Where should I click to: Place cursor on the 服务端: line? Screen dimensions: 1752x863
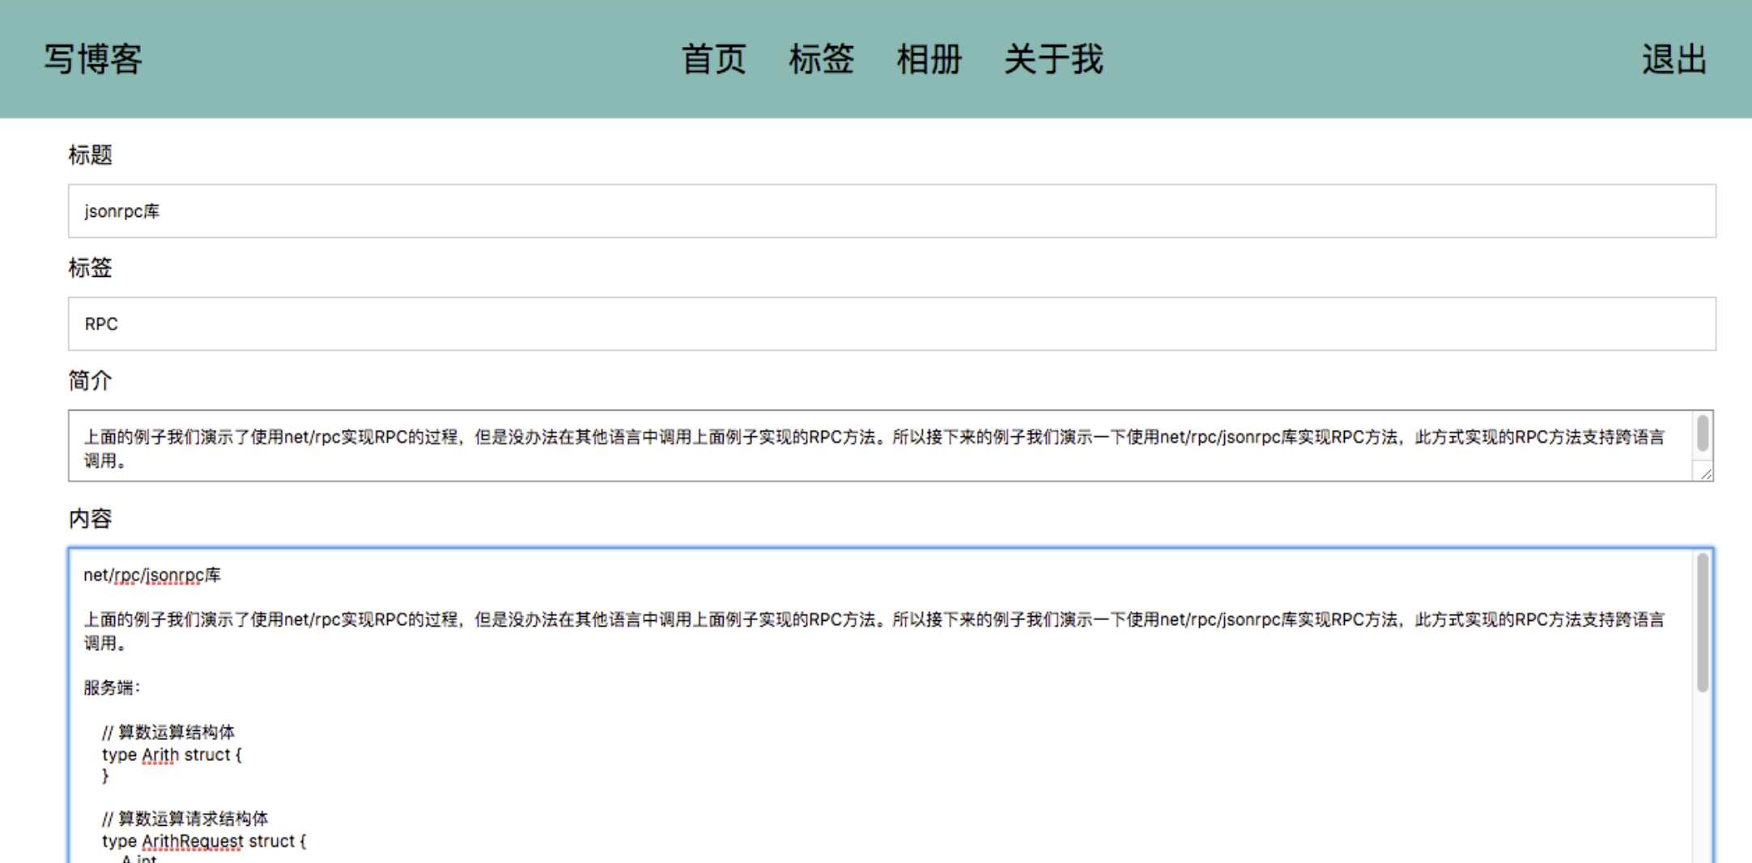point(112,688)
